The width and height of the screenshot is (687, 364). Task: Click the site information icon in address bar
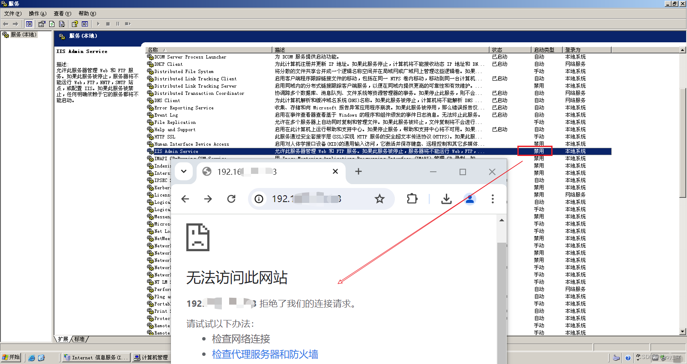click(x=259, y=199)
